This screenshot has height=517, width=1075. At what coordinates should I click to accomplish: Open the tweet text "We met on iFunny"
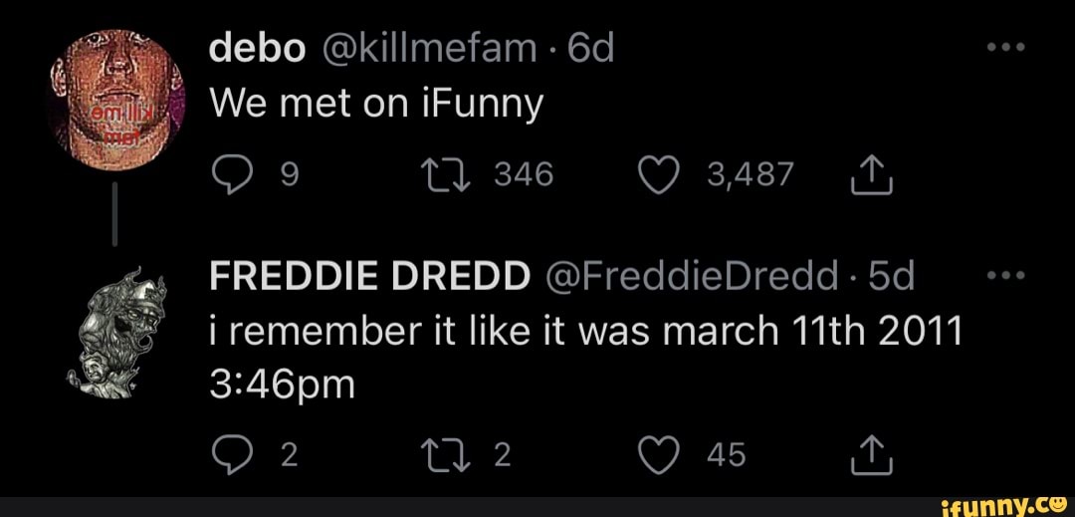pos(376,104)
